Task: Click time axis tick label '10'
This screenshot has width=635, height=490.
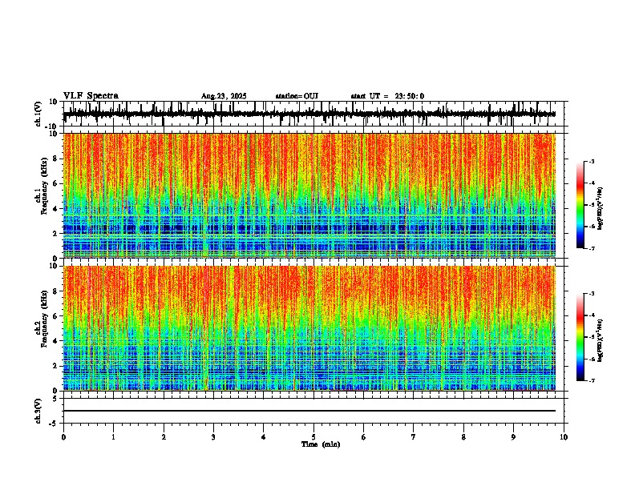Action: (x=564, y=437)
